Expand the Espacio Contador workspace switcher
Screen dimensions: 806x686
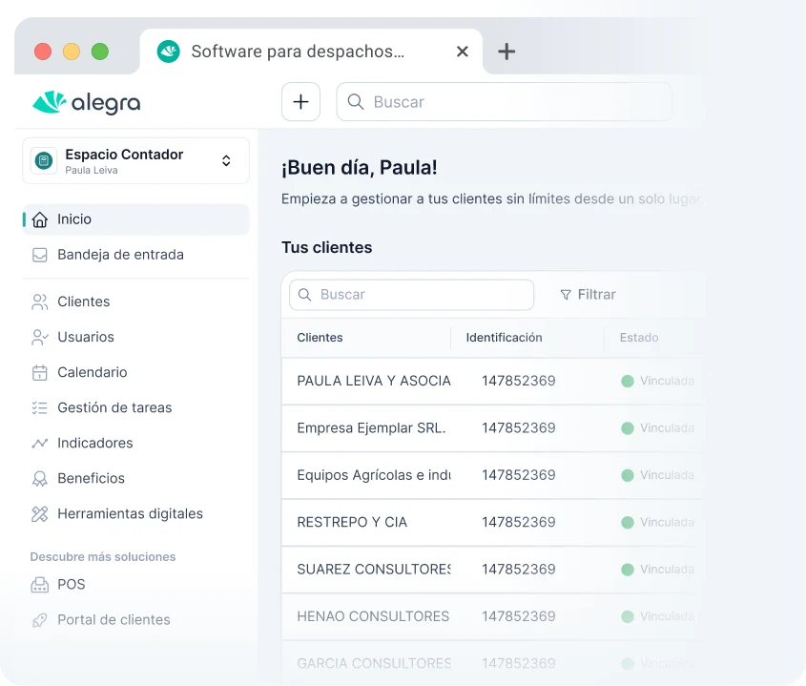point(226,160)
